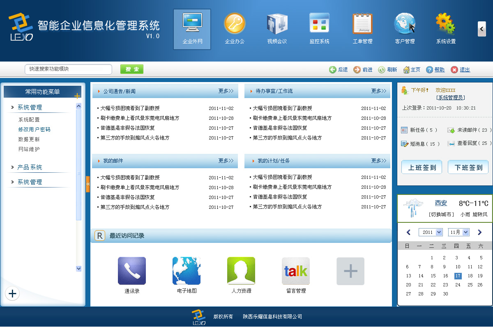Image resolution: width=493 pixels, height=327 pixels.
Task: Open the 监控系统 monitoring icon
Action: 319,23
